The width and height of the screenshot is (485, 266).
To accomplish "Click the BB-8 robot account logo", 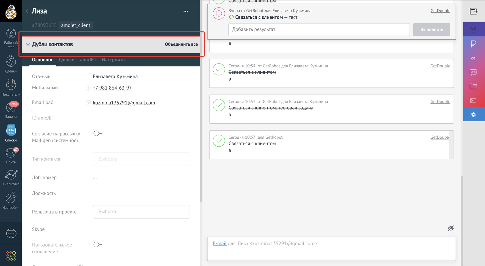I will 11,11.
